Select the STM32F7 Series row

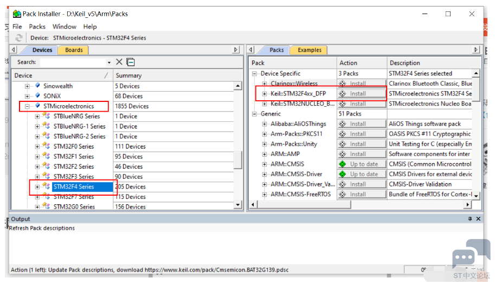[74, 197]
